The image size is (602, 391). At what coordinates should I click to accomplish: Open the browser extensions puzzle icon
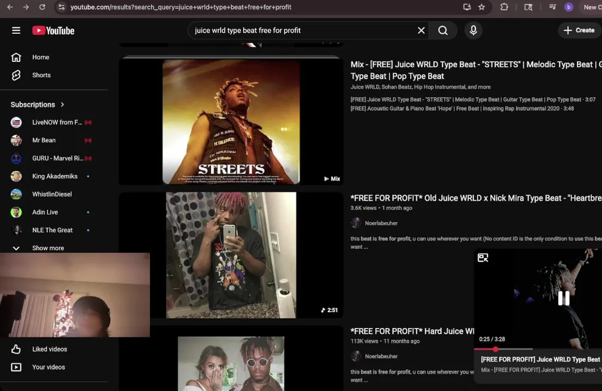coord(504,7)
